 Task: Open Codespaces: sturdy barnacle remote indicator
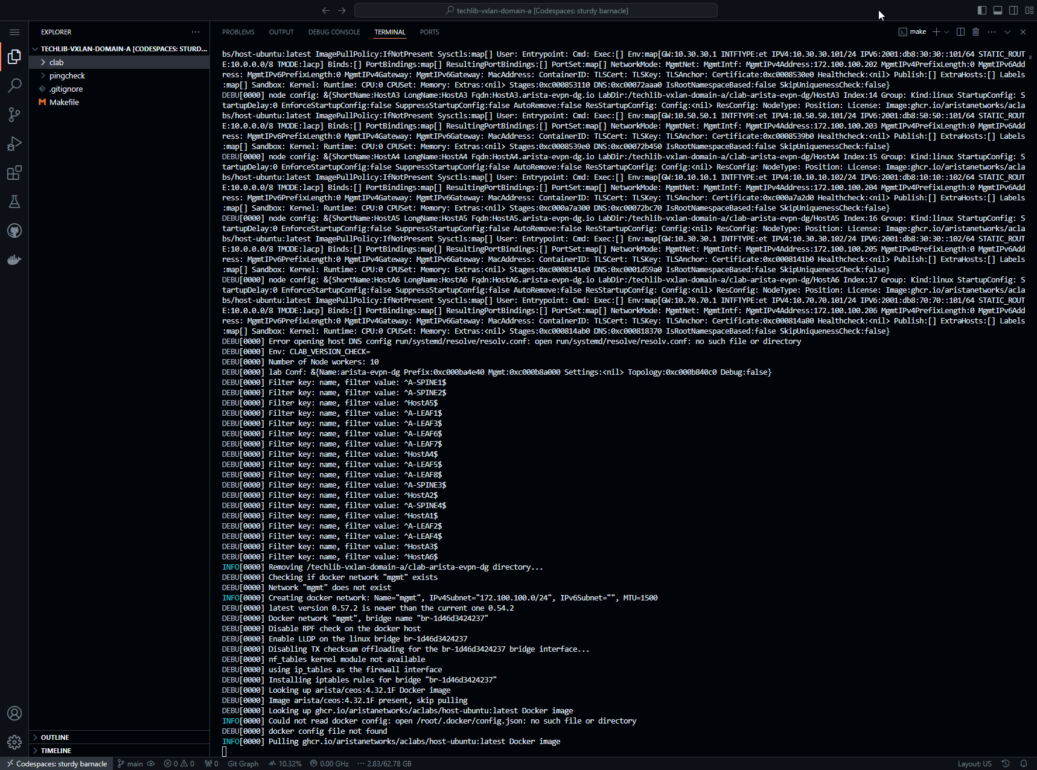click(57, 763)
